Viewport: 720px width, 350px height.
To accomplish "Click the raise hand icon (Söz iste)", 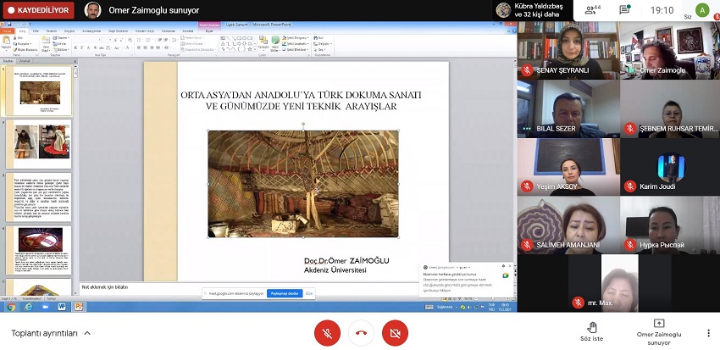I will pos(592,326).
